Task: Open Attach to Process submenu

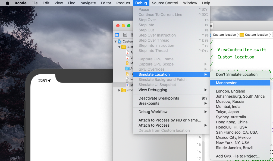Action: pos(171,125)
